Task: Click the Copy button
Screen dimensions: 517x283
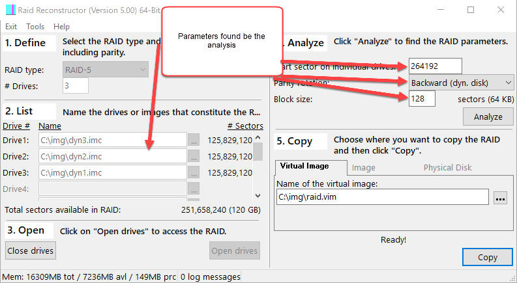Action: point(487,257)
